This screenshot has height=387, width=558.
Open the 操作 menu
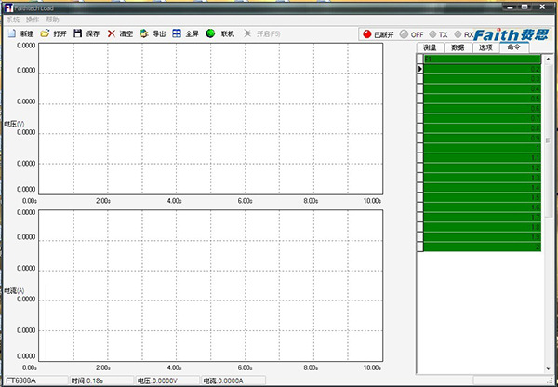tap(33, 20)
